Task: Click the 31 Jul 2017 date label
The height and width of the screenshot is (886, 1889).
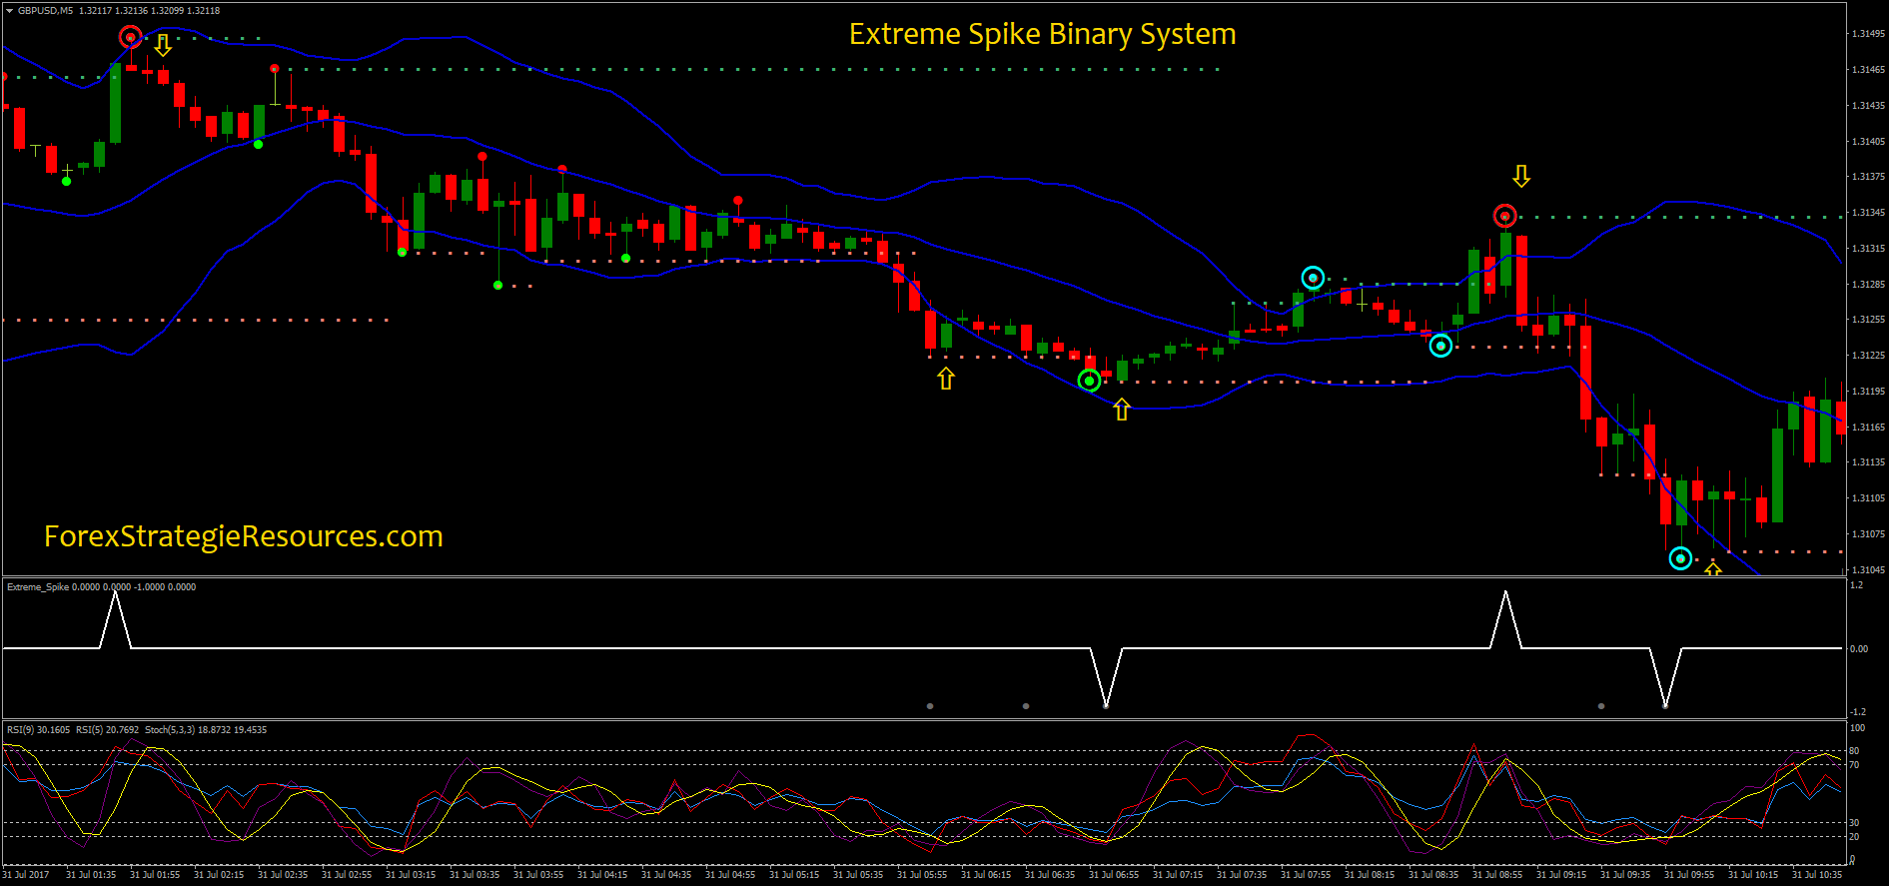Action: coord(26,875)
